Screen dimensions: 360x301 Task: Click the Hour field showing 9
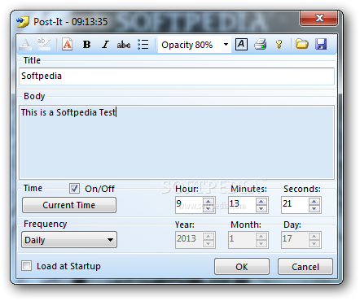pyautogui.click(x=189, y=205)
